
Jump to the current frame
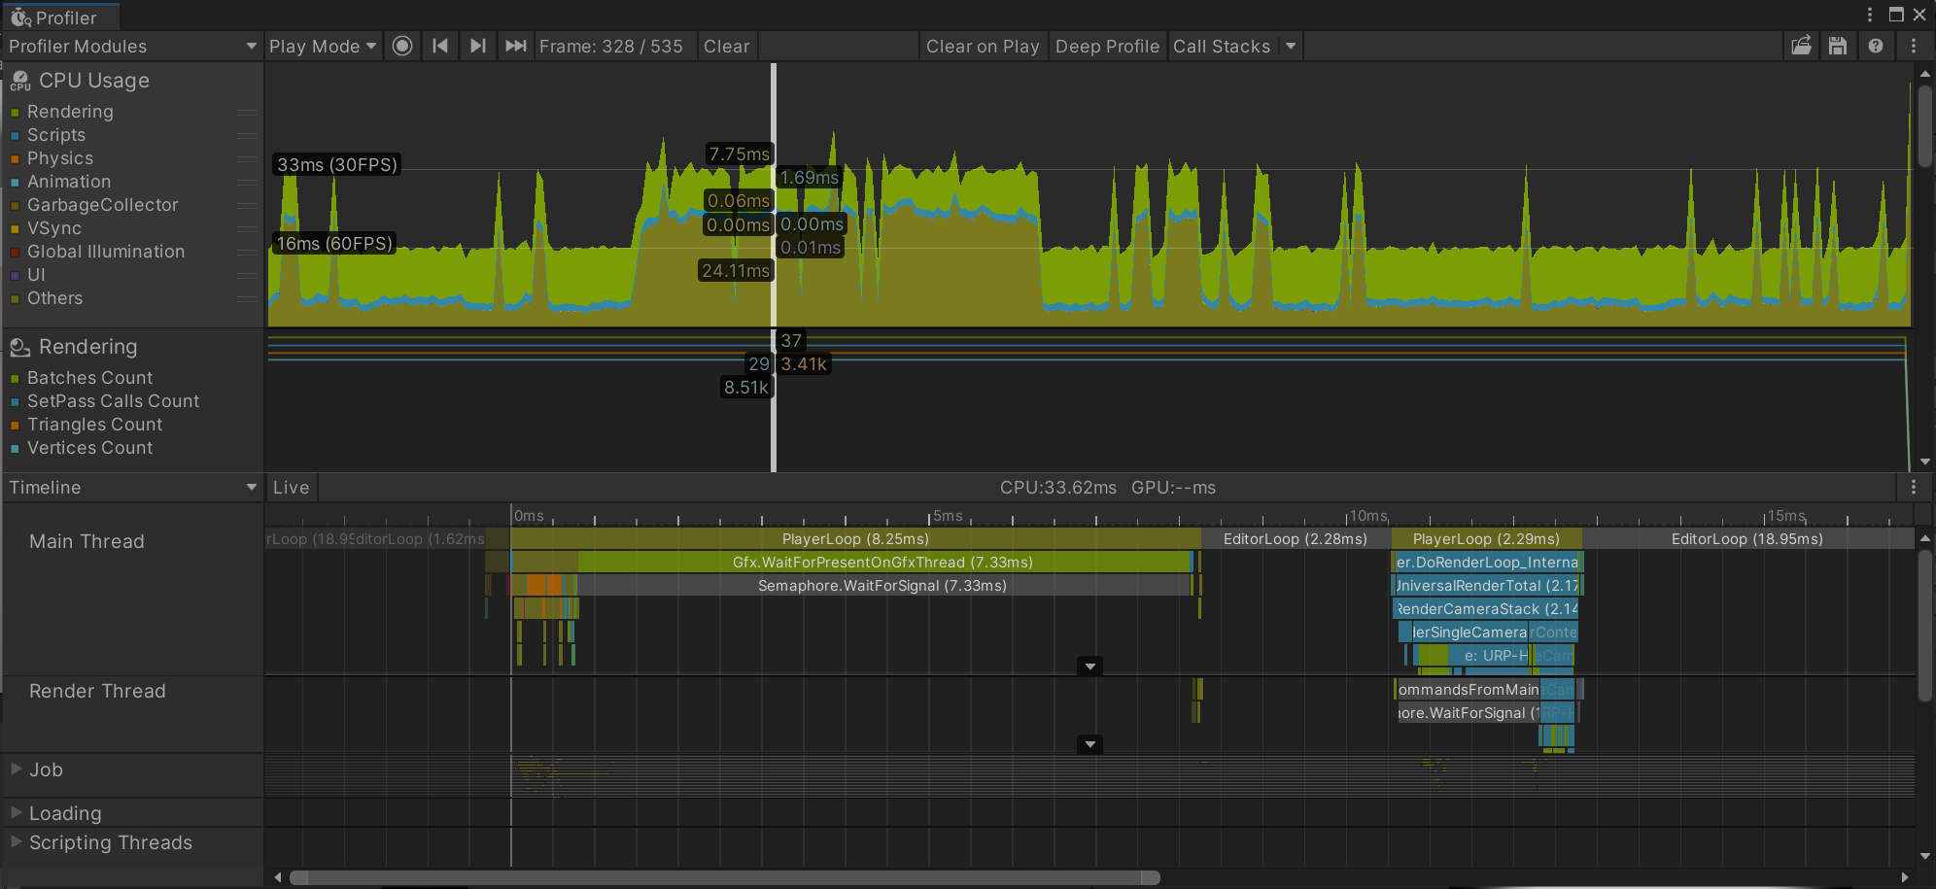click(x=515, y=46)
